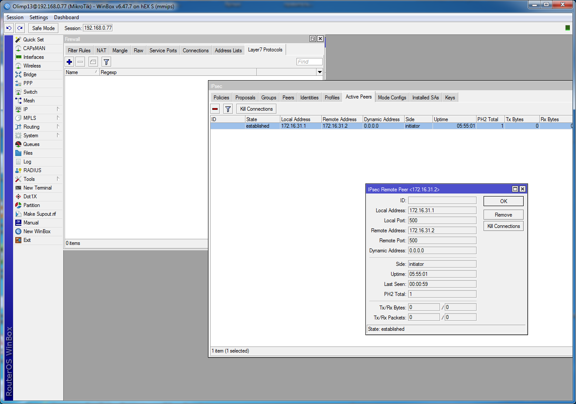The width and height of the screenshot is (576, 404).
Task: Click the Remote Address column header
Action: [x=342, y=119]
